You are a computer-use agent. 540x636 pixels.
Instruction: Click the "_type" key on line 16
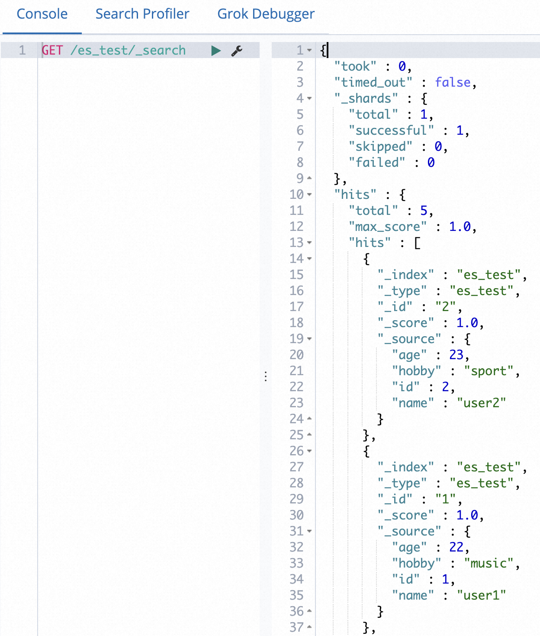click(402, 291)
